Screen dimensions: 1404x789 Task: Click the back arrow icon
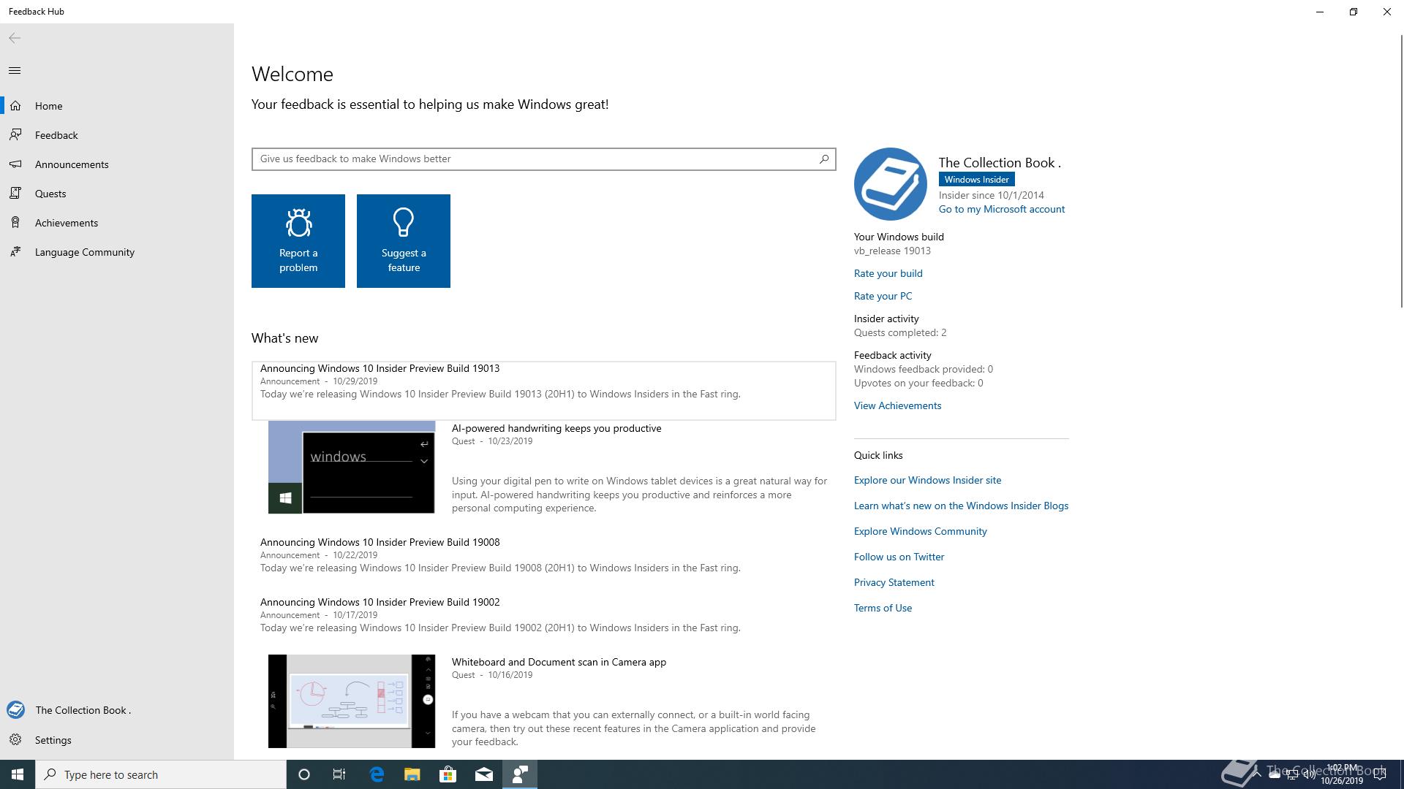click(x=15, y=38)
